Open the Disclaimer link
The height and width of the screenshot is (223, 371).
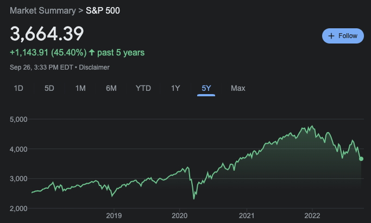[x=96, y=67]
